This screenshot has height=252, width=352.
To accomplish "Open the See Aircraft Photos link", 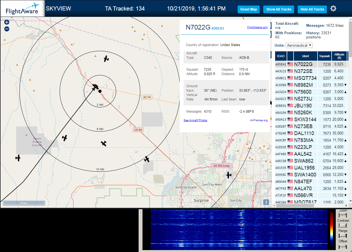I will (x=195, y=120).
